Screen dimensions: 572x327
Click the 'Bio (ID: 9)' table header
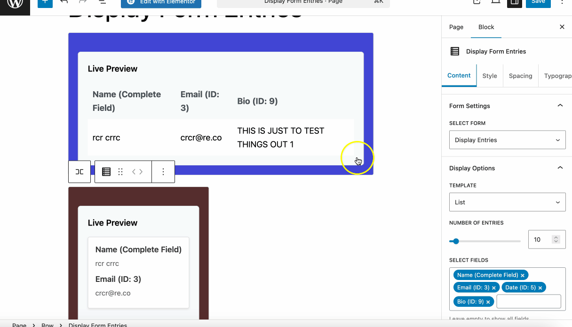(257, 101)
